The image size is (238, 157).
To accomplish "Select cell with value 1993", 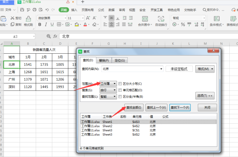I will click(60, 87).
